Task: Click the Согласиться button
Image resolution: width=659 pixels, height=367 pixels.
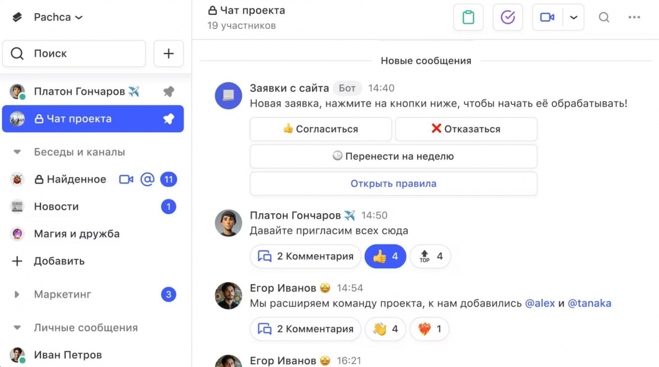Action: pyautogui.click(x=321, y=129)
